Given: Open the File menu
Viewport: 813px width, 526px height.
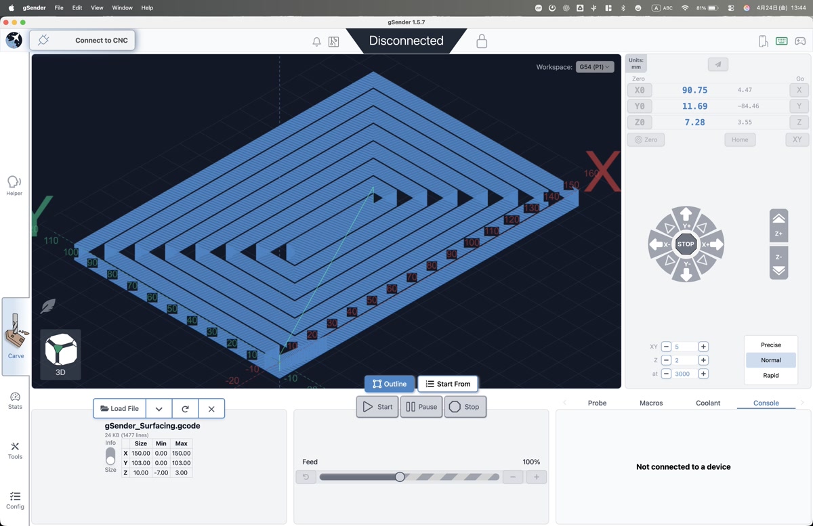Looking at the screenshot, I should click(59, 8).
